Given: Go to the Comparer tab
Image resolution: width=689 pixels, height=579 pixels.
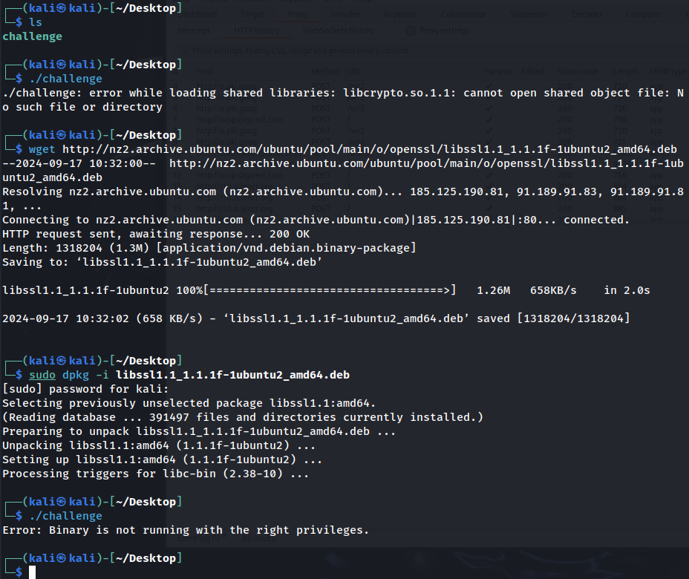Looking at the screenshot, I should tap(644, 14).
